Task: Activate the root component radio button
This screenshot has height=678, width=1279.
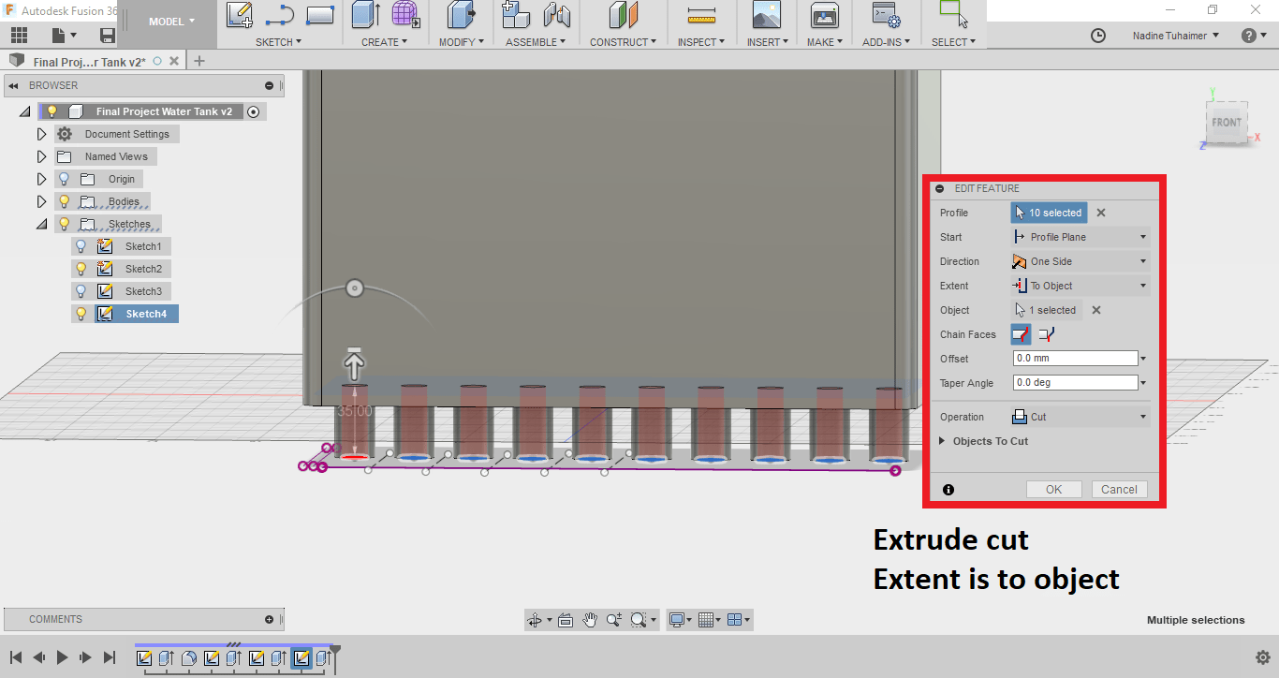Action: 253,111
